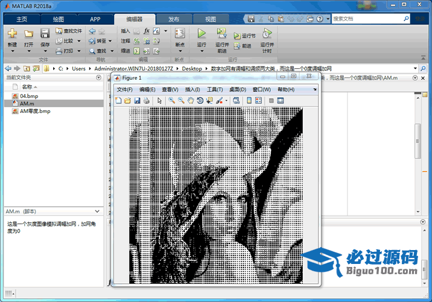Click the Save (保存) icon in editor ribbon
432x302 pixels.
[45, 34]
